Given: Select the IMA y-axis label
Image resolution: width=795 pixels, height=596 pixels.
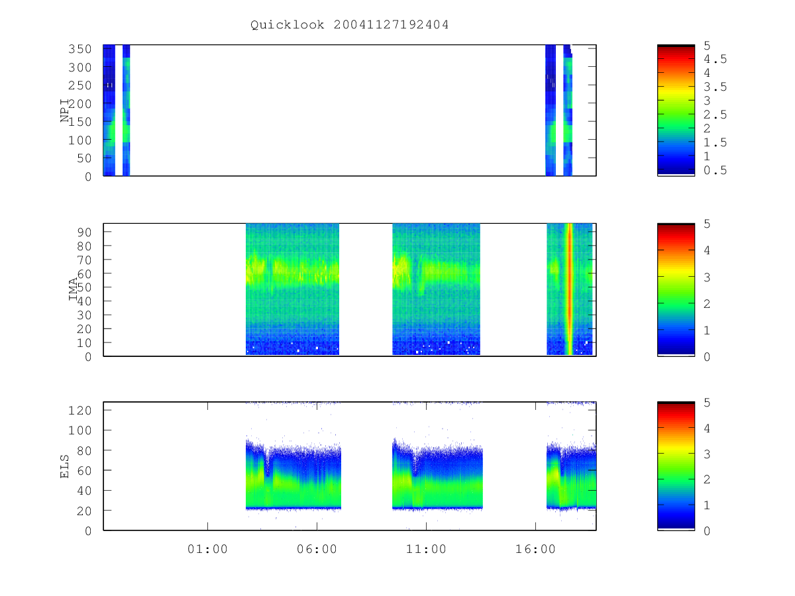Looking at the screenshot, I should (73, 290).
